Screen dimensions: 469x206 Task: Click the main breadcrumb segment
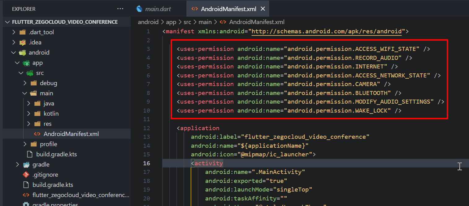[x=205, y=22]
